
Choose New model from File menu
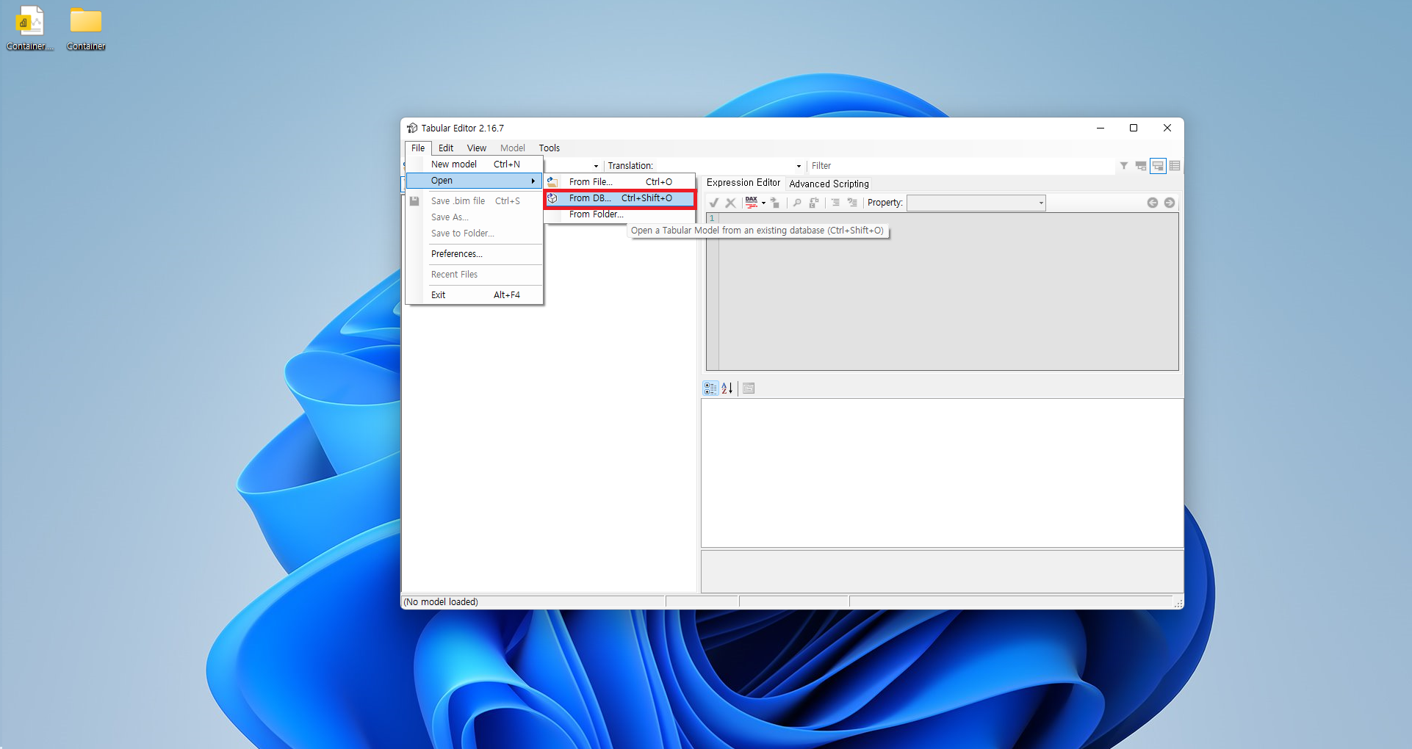pyautogui.click(x=475, y=164)
